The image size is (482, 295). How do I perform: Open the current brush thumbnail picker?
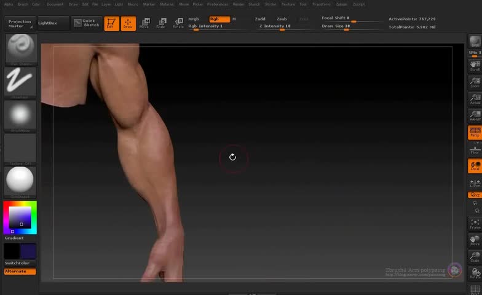(x=21, y=49)
